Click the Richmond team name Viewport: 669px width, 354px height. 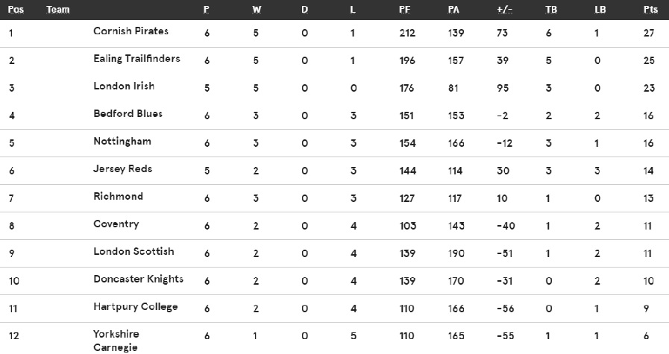point(118,196)
